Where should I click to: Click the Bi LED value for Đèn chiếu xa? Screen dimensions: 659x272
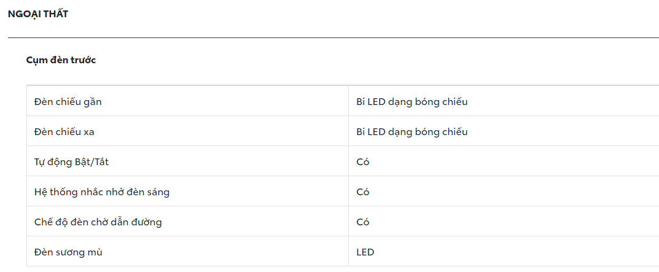pos(411,132)
